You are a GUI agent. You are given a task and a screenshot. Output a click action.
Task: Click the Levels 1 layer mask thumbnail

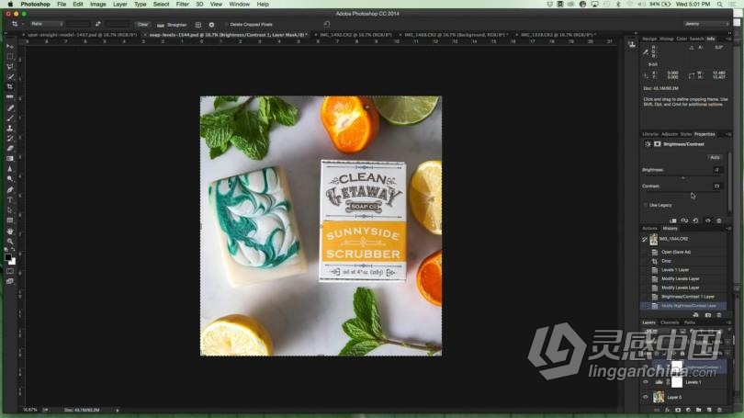pos(677,382)
